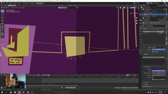Open the Blend mode Regular dropdown
Viewport: 168px width, 94px height.
point(159,47)
